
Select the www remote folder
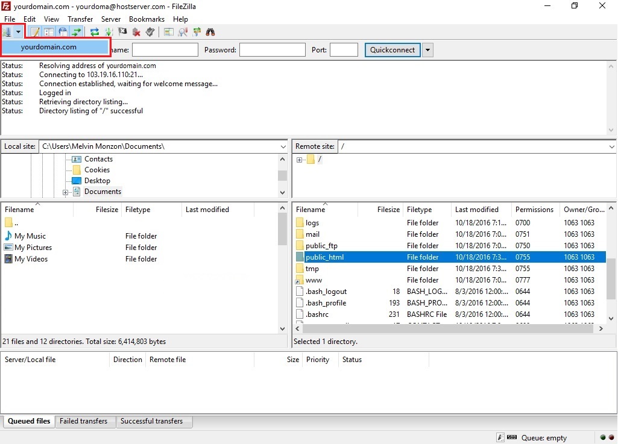click(x=450, y=280)
